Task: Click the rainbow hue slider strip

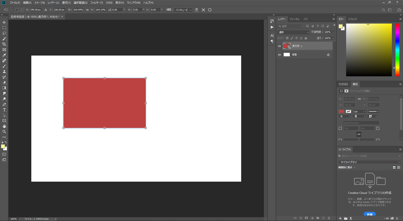Action: pos(397,50)
